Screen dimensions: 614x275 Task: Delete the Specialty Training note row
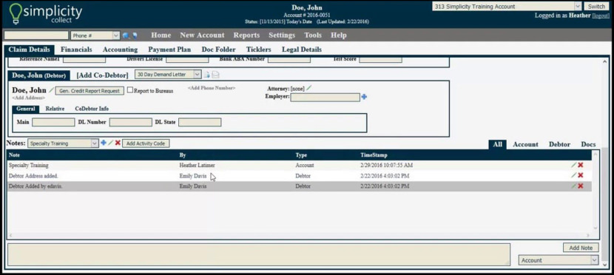[581, 165]
